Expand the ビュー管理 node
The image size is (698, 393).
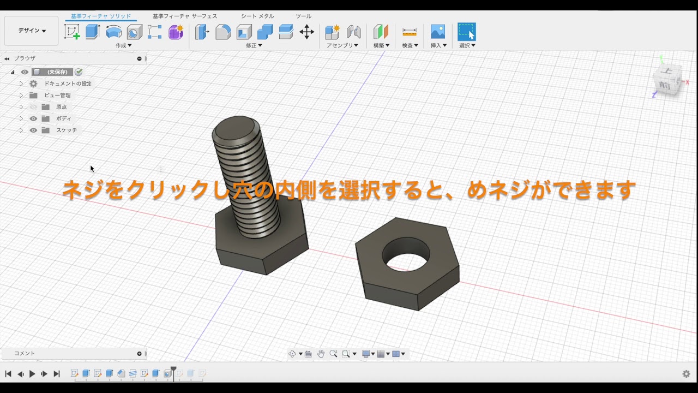21,95
